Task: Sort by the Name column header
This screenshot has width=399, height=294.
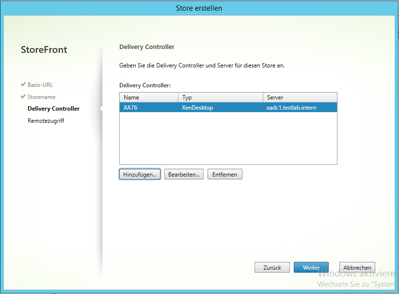Action: pyautogui.click(x=149, y=98)
